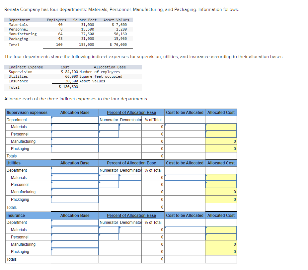Click Insurance Materials denominator cell
This screenshot has width=308, height=270.
tap(130, 230)
